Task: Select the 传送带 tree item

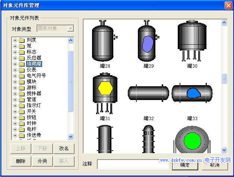Action: coord(34,135)
